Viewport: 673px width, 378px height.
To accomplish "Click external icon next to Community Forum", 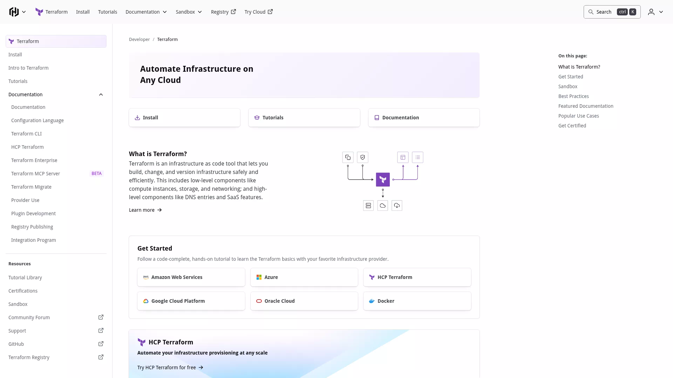I will (101, 317).
